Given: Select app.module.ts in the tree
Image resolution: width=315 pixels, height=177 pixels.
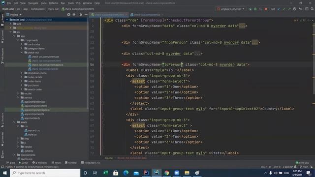Looking at the screenshot, I should (32, 118).
